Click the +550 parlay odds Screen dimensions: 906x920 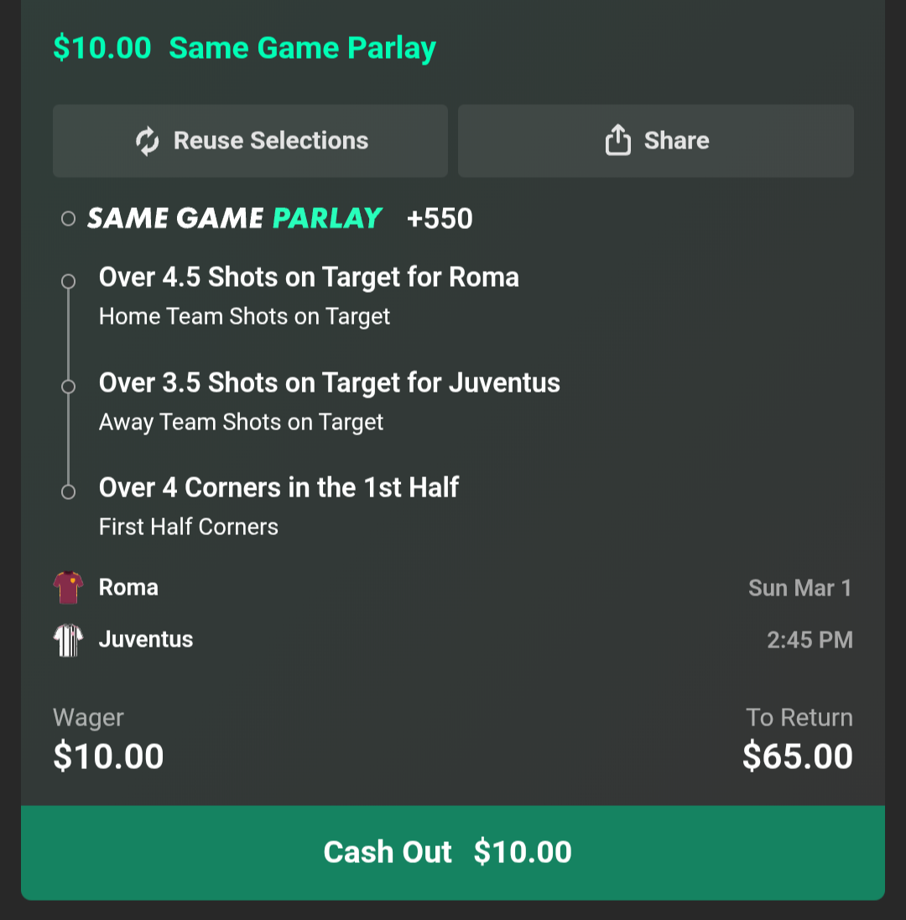click(x=440, y=219)
